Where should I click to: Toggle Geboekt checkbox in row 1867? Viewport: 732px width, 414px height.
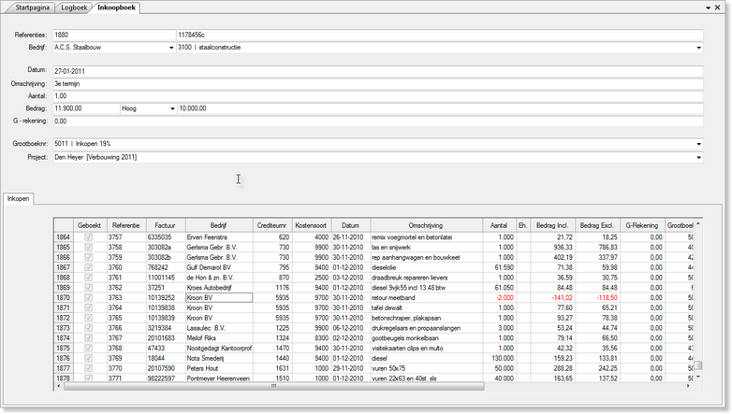pos(89,267)
